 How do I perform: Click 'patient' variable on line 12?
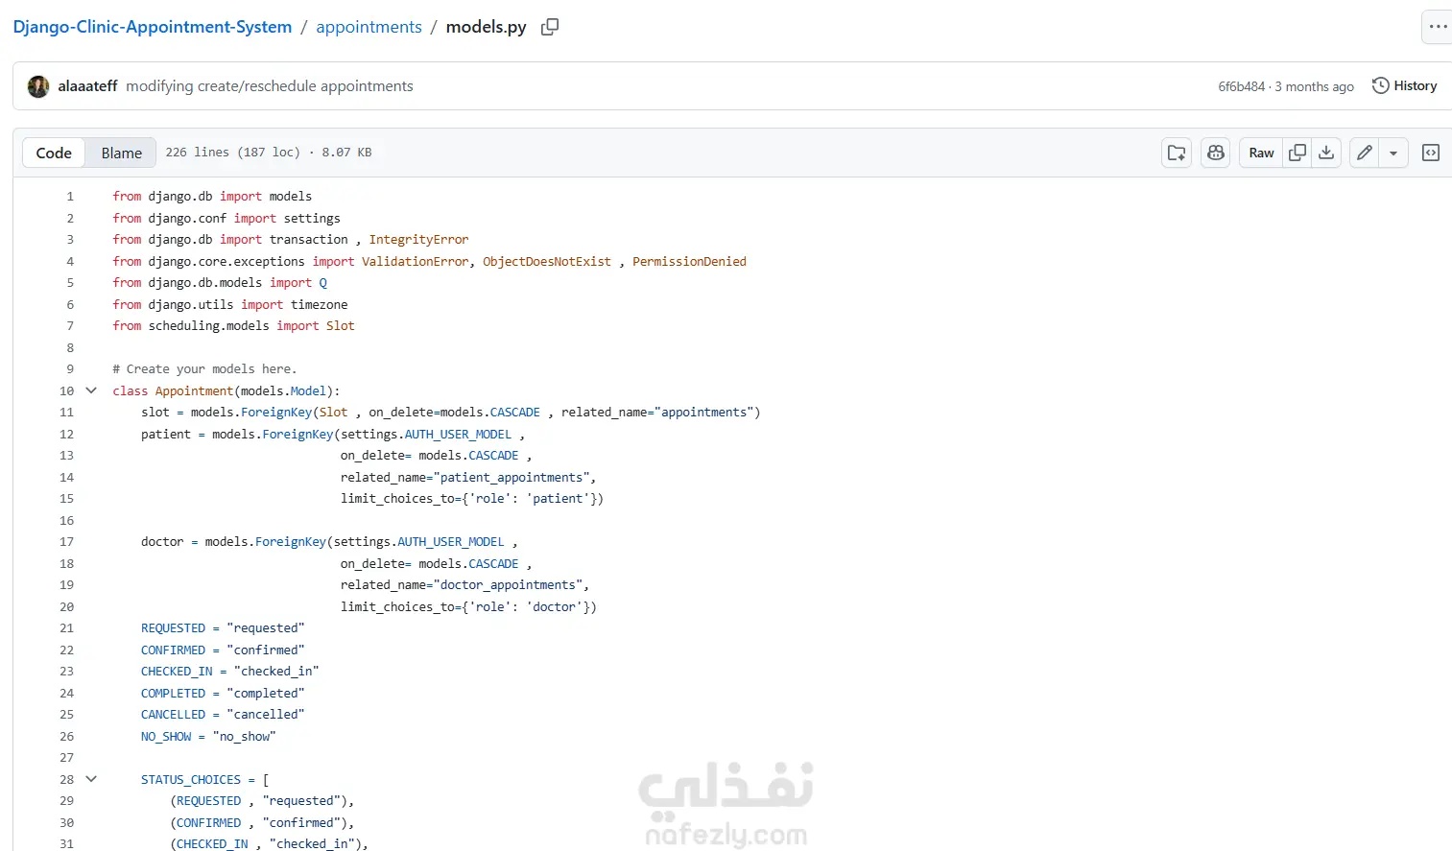pos(166,435)
